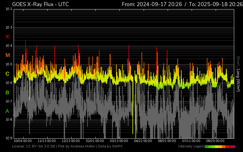Screen dimensions: 243x152
Task: Click the green end of intensity legend
Action: tap(207, 147)
